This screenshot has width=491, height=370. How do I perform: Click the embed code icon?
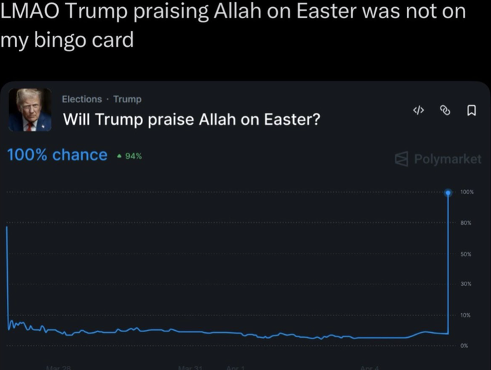click(x=419, y=110)
